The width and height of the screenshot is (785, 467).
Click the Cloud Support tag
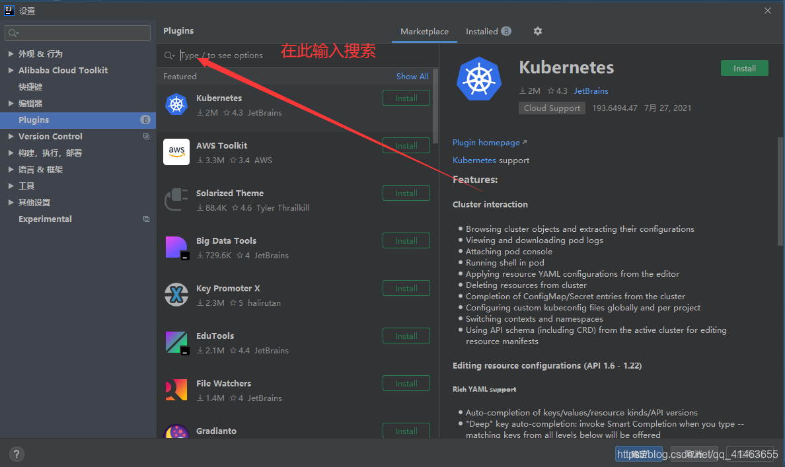(x=552, y=108)
